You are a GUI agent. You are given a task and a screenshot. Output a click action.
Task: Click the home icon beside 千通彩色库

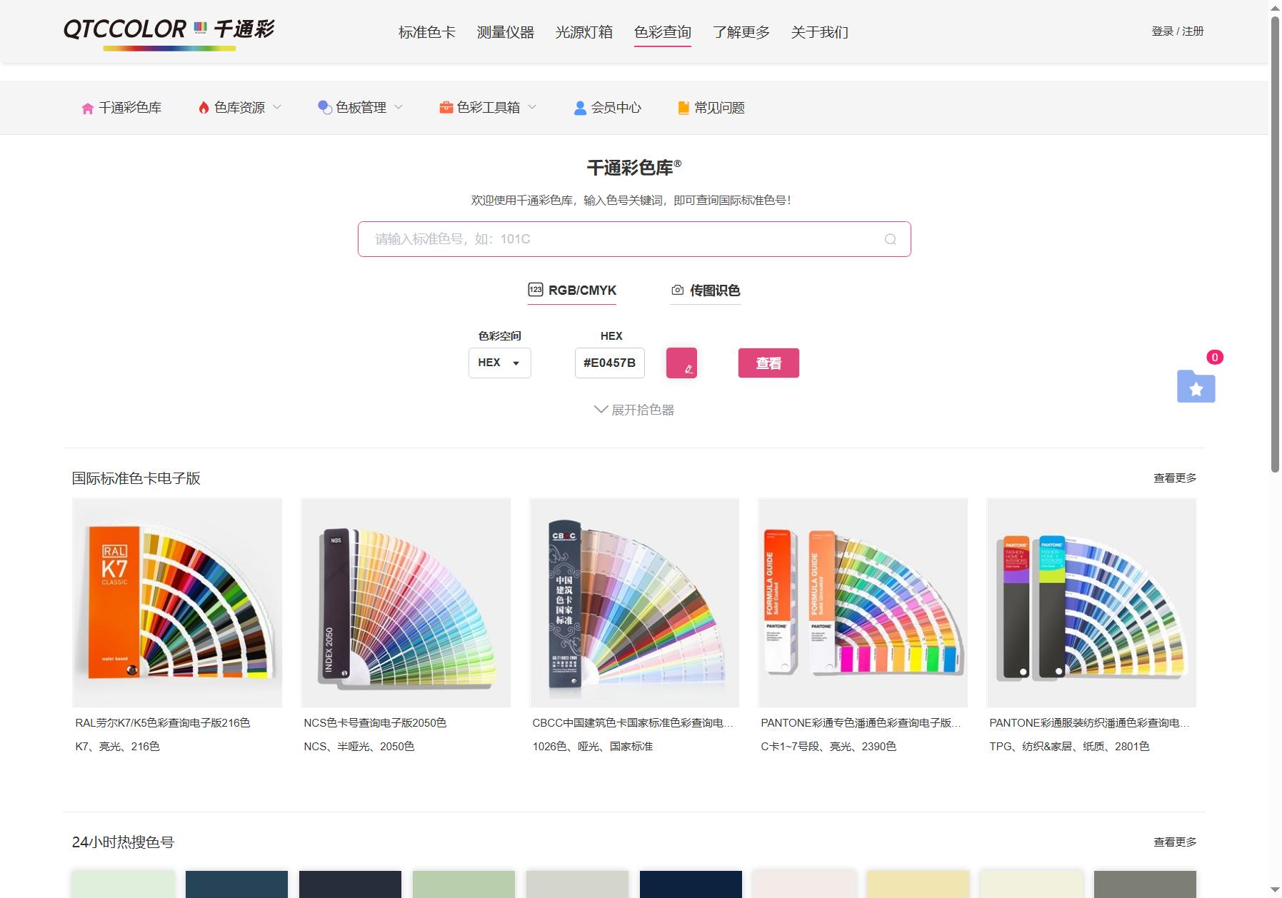coord(88,109)
